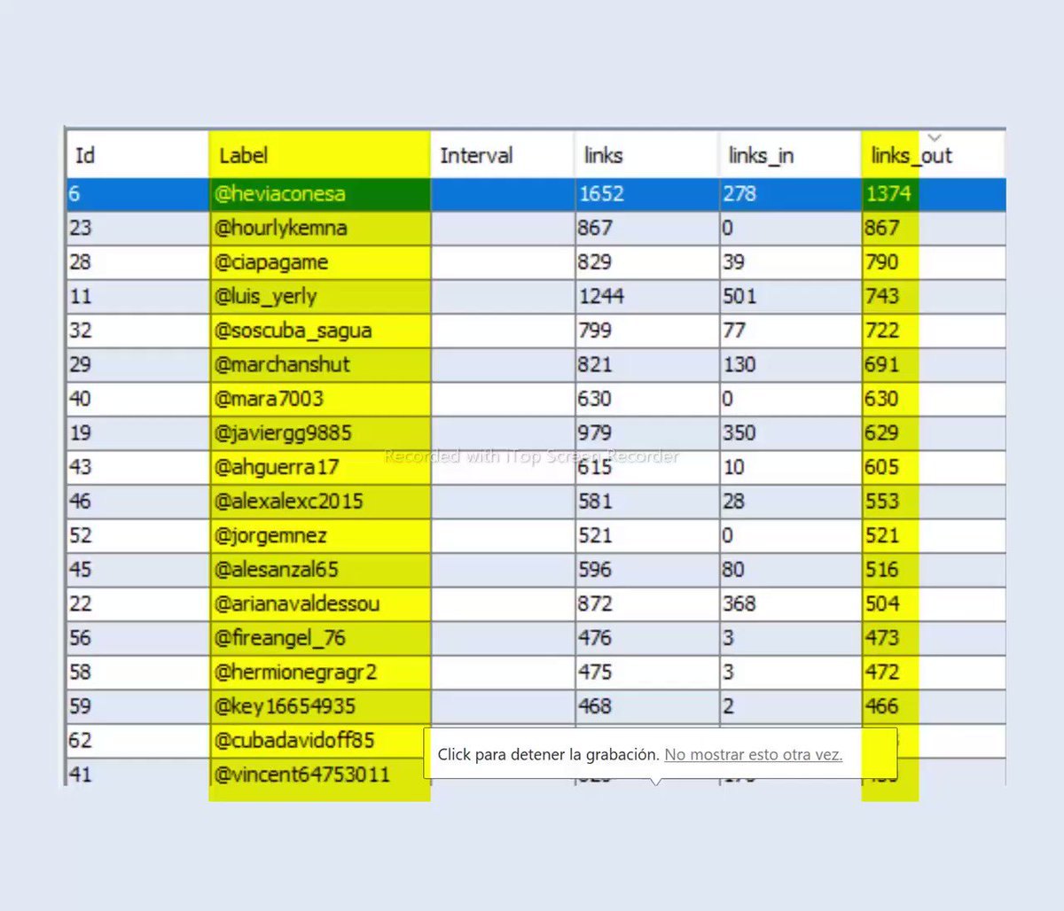The height and width of the screenshot is (911, 1064).
Task: Select the @alexalexc2015 label cell
Action: [x=320, y=502]
